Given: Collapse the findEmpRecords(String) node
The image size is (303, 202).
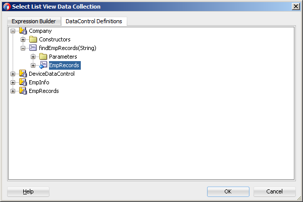Looking at the screenshot, I should [23, 48].
